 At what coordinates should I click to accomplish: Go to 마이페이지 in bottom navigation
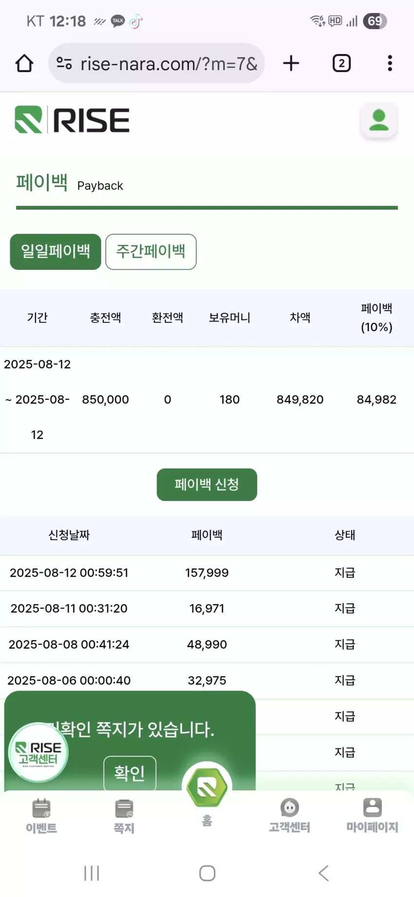pos(372,816)
